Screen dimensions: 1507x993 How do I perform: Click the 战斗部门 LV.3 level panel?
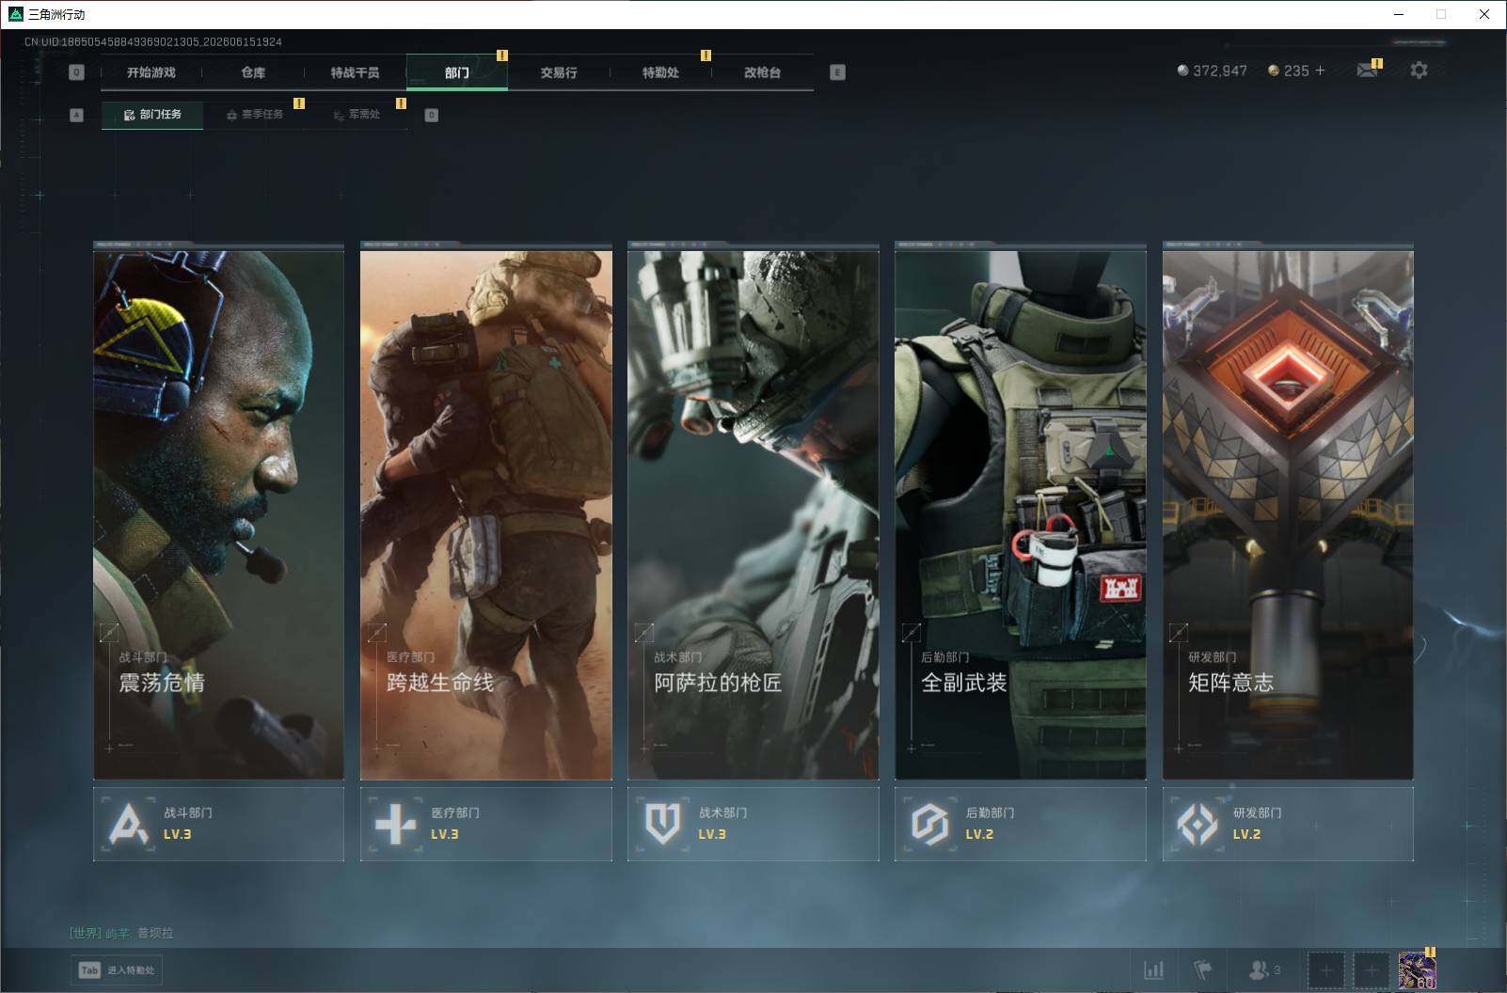tap(218, 824)
